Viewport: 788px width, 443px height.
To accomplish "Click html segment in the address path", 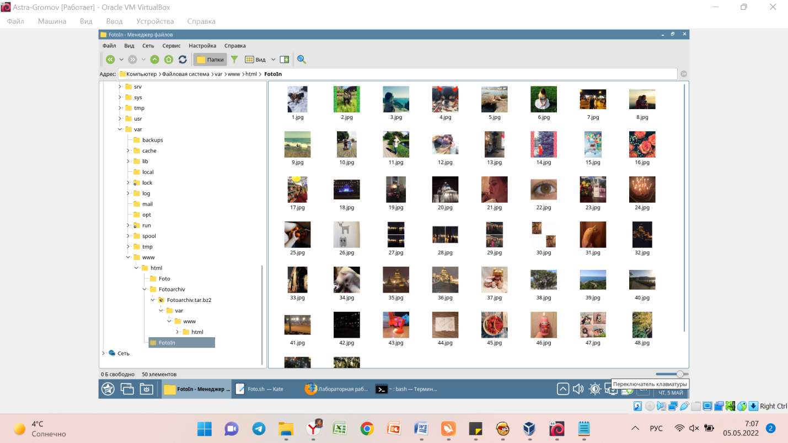I will 251,74.
